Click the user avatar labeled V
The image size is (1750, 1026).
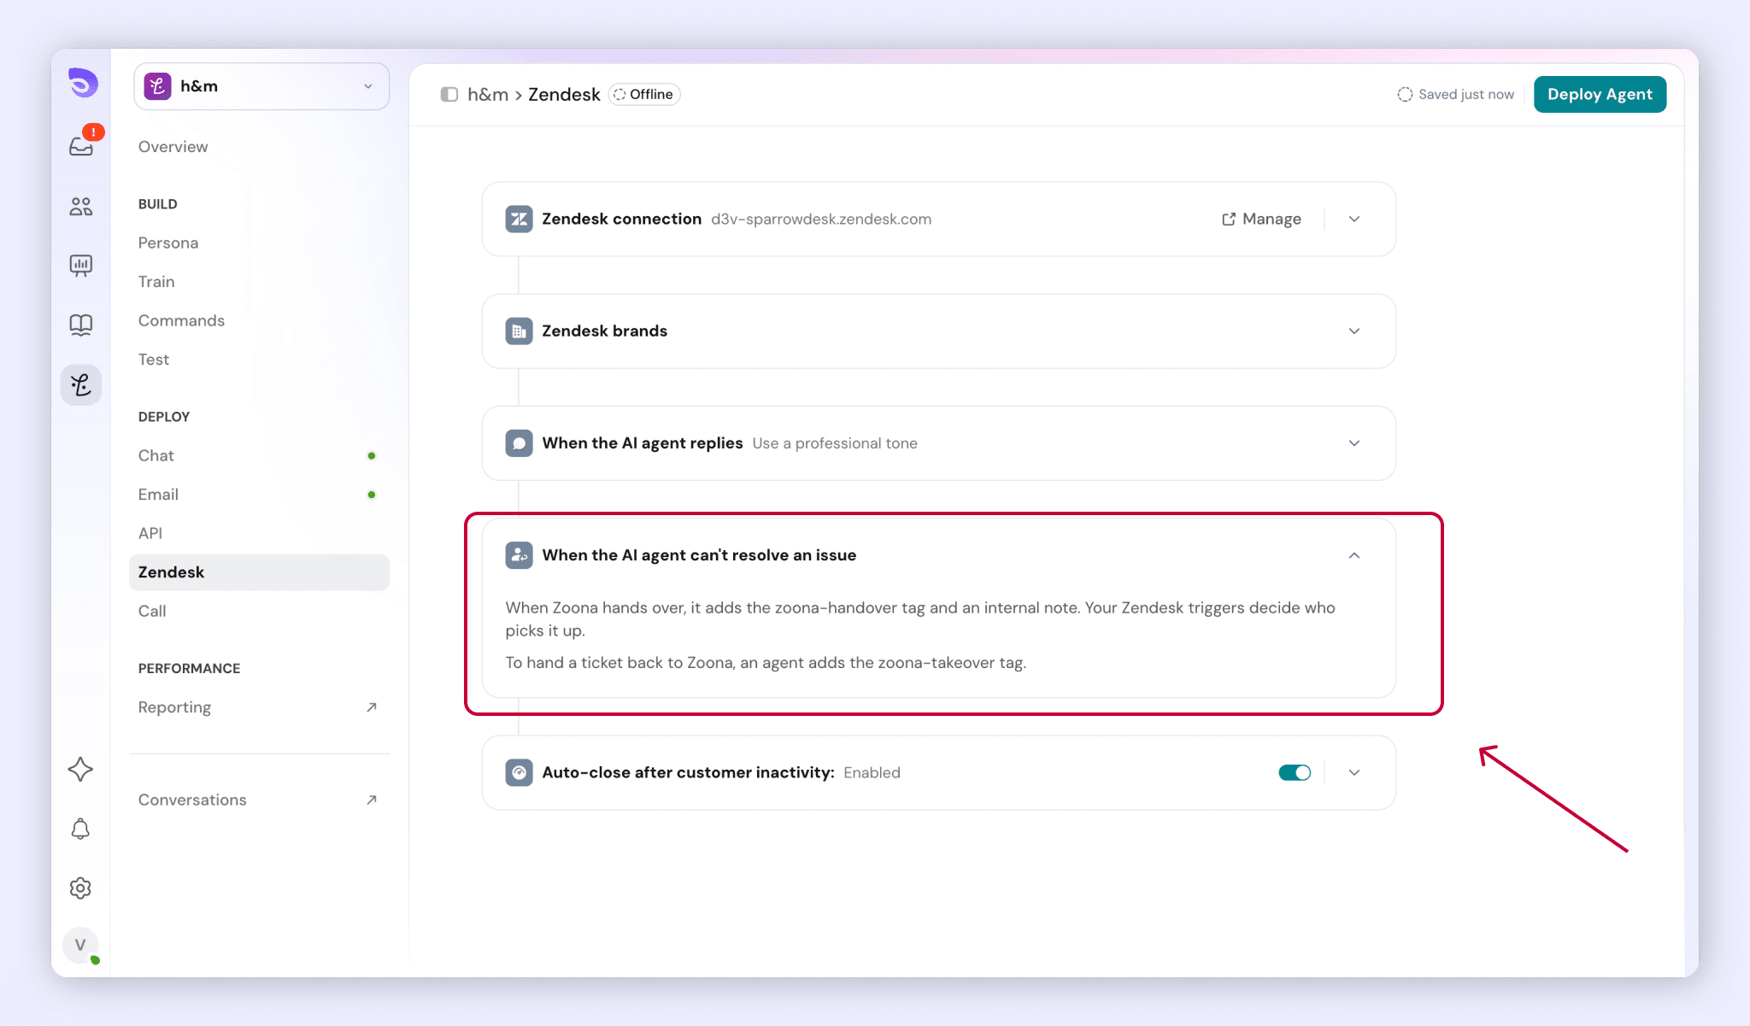pos(80,945)
